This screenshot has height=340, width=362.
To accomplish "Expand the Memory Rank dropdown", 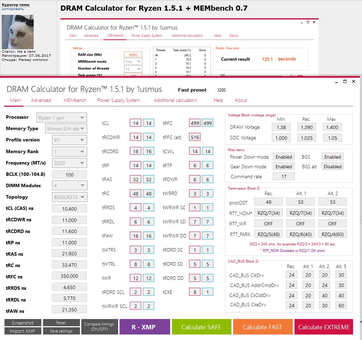I will (70, 151).
